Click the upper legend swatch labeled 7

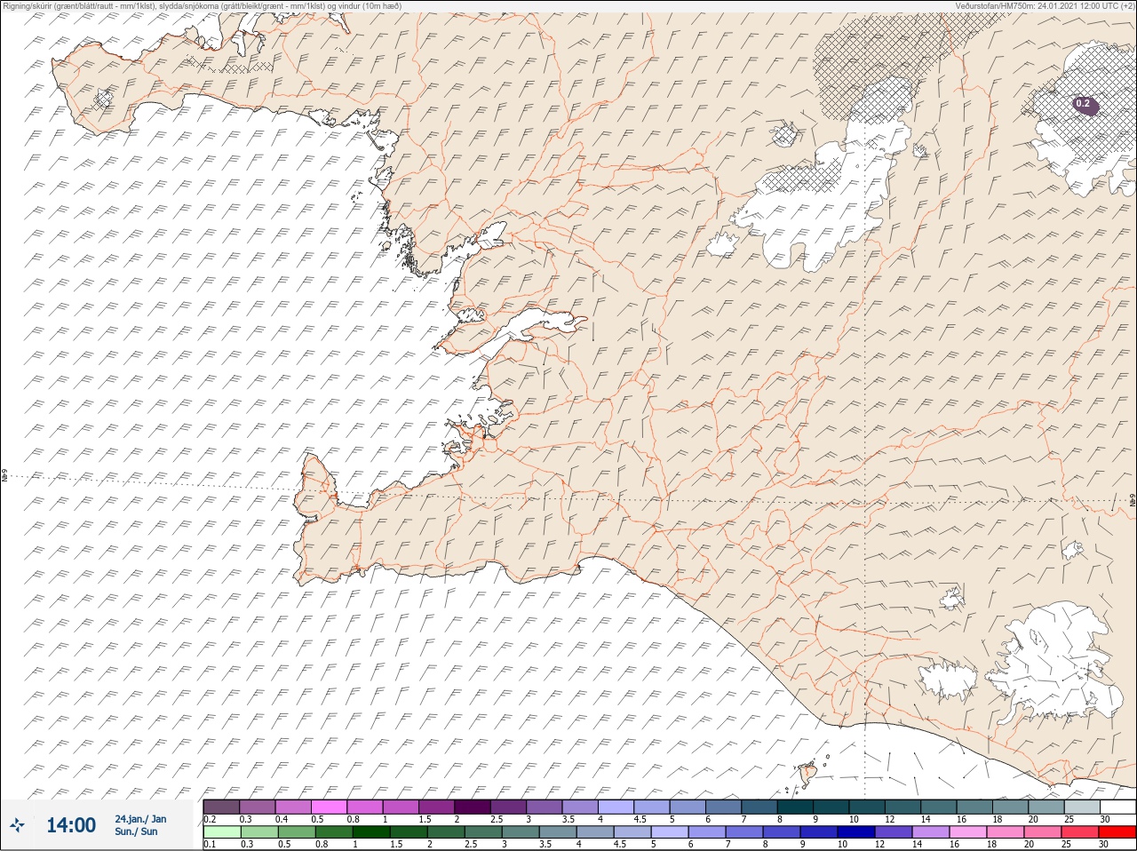[760, 807]
